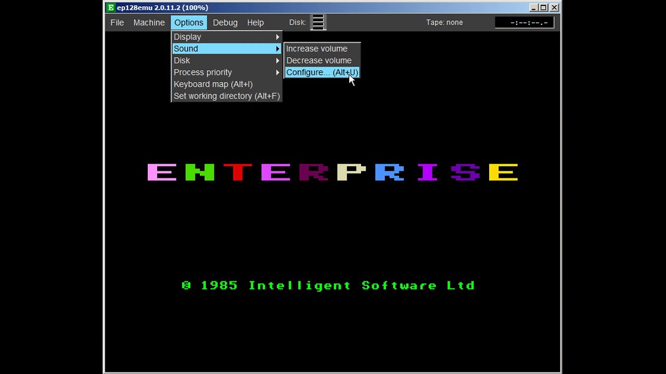
Task: Click the 'Tape: none' status text
Action: pyautogui.click(x=444, y=22)
